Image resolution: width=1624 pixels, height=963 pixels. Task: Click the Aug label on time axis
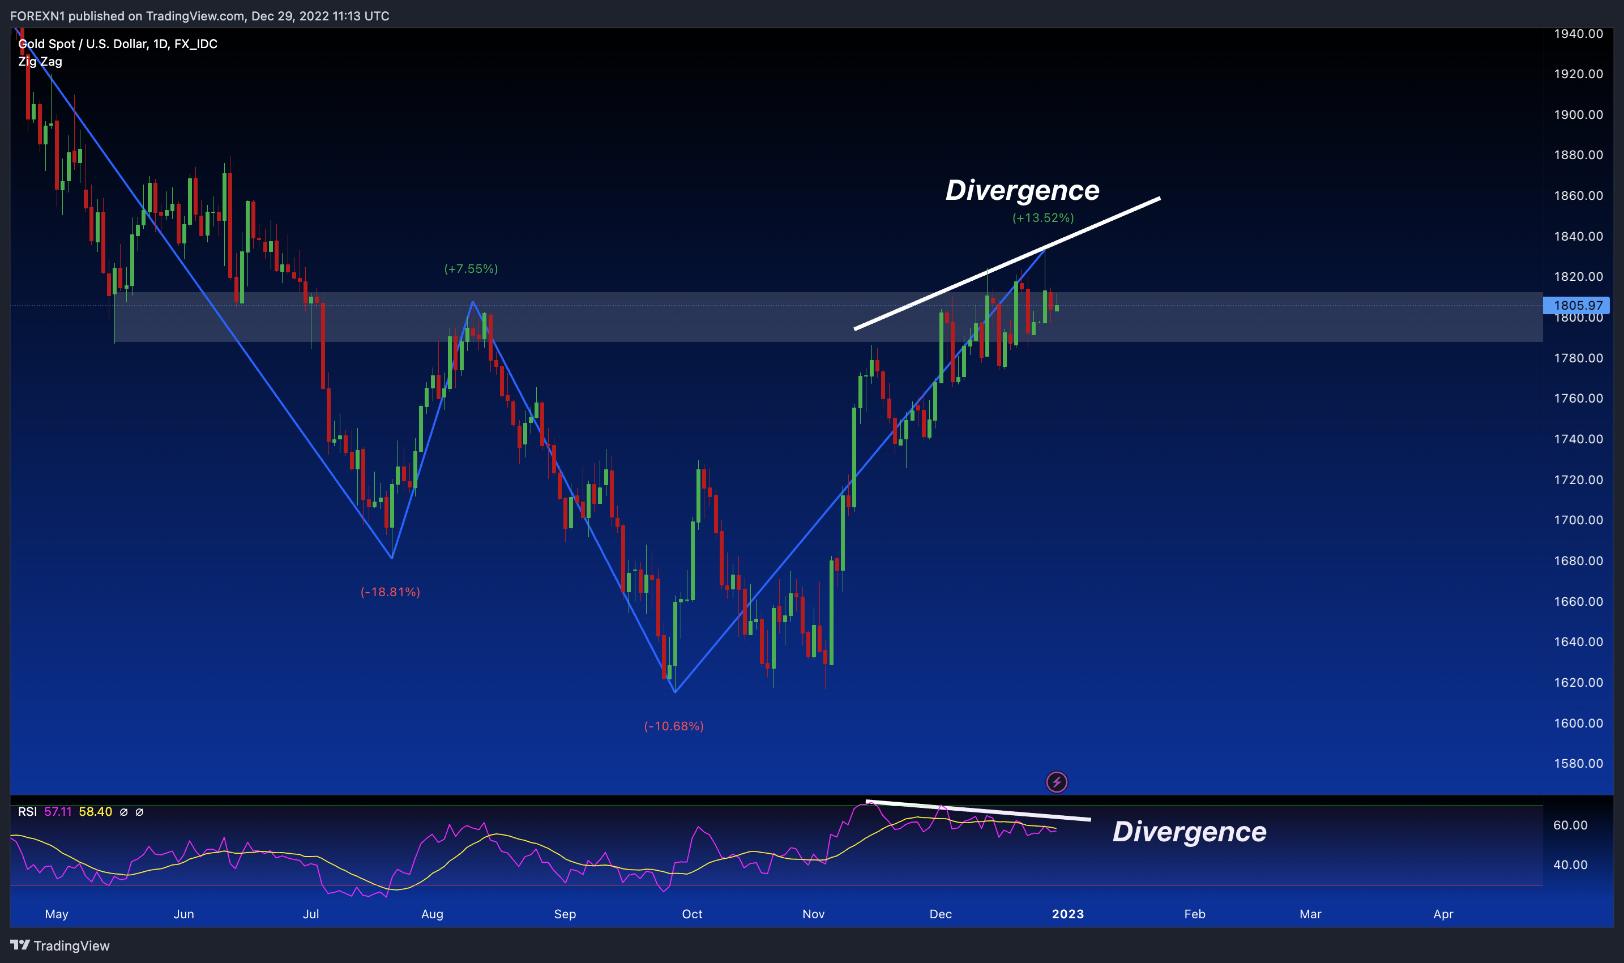point(432,914)
